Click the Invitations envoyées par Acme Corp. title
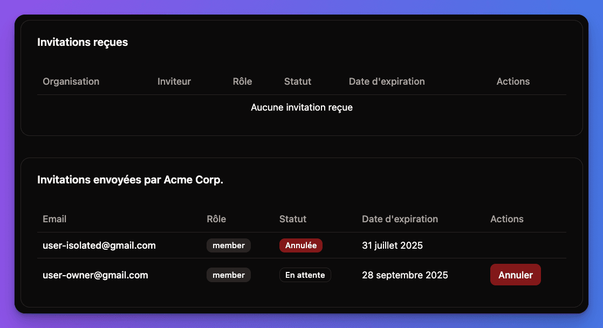Screen dimensions: 603x328 point(130,180)
